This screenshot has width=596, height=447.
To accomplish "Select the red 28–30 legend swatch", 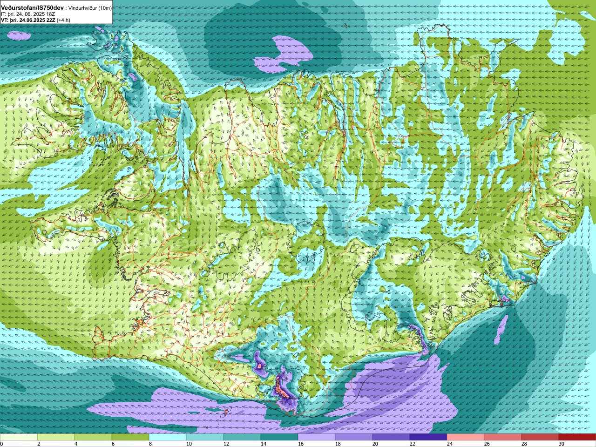I will coord(540,437).
